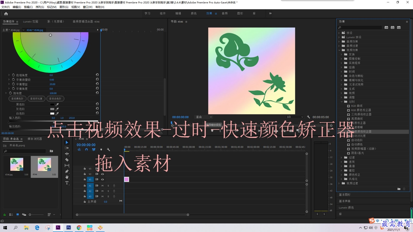Reset the 饱和度 parameter
The height and width of the screenshot is (232, 413).
[97, 93]
